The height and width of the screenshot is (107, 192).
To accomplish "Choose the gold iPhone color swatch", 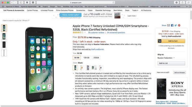I will click(82, 68).
